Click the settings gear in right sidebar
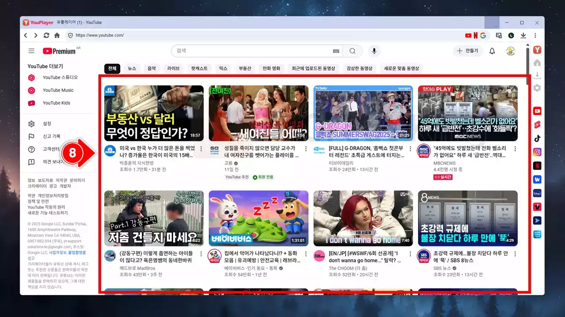This screenshot has width=565, height=317. tap(537, 88)
